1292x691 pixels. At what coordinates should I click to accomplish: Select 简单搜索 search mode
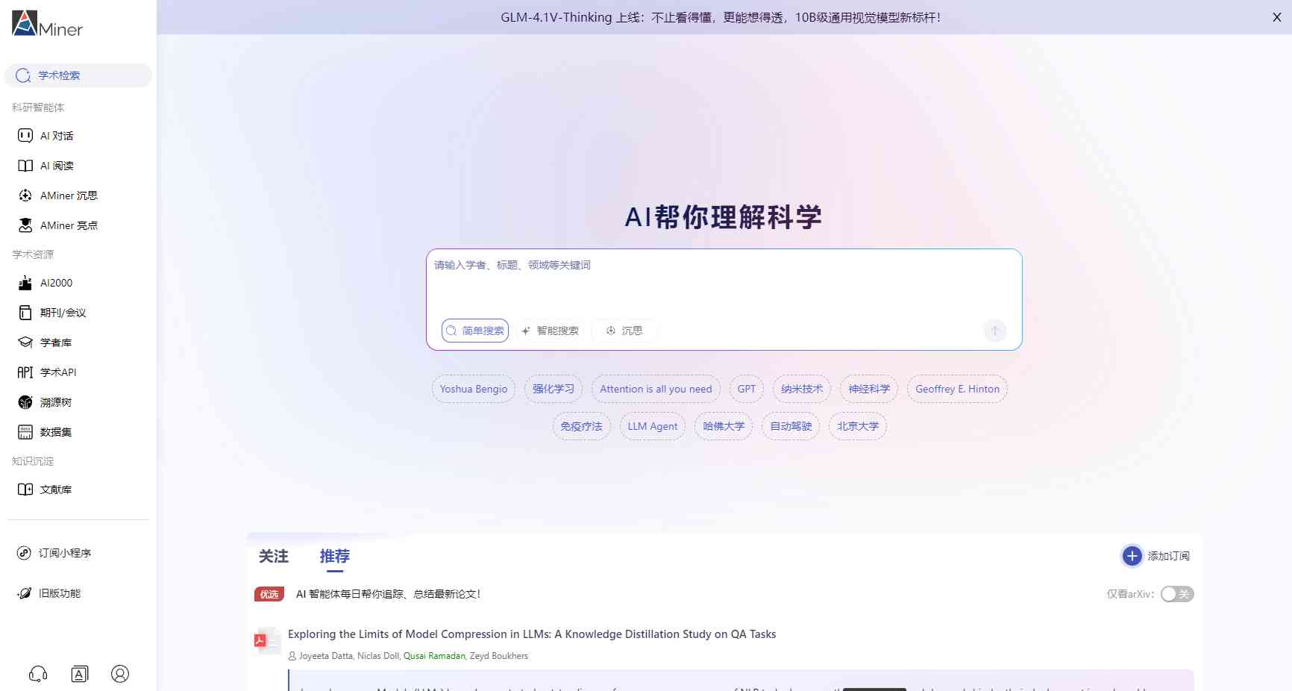coord(475,331)
